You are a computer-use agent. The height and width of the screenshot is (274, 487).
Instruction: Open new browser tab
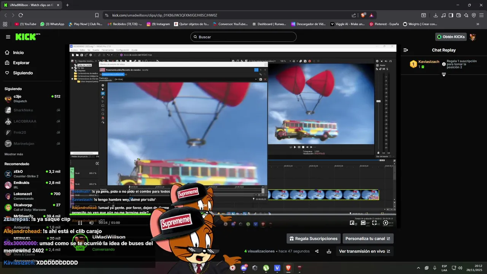click(67, 5)
